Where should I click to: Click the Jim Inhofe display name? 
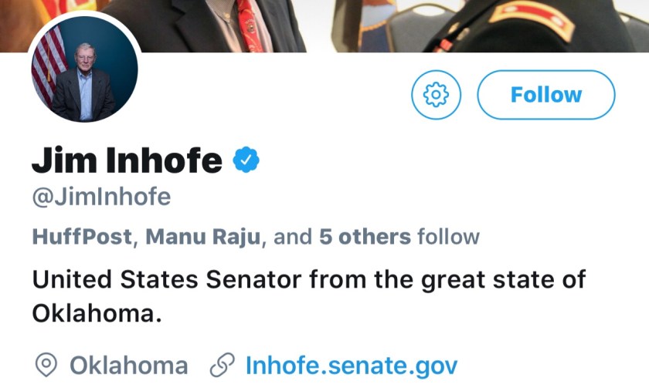pyautogui.click(x=127, y=160)
